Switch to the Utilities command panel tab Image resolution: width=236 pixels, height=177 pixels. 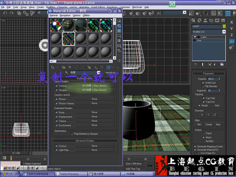(223, 20)
